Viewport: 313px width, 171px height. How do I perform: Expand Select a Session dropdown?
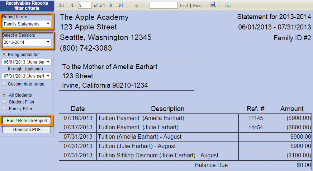[x=27, y=42]
